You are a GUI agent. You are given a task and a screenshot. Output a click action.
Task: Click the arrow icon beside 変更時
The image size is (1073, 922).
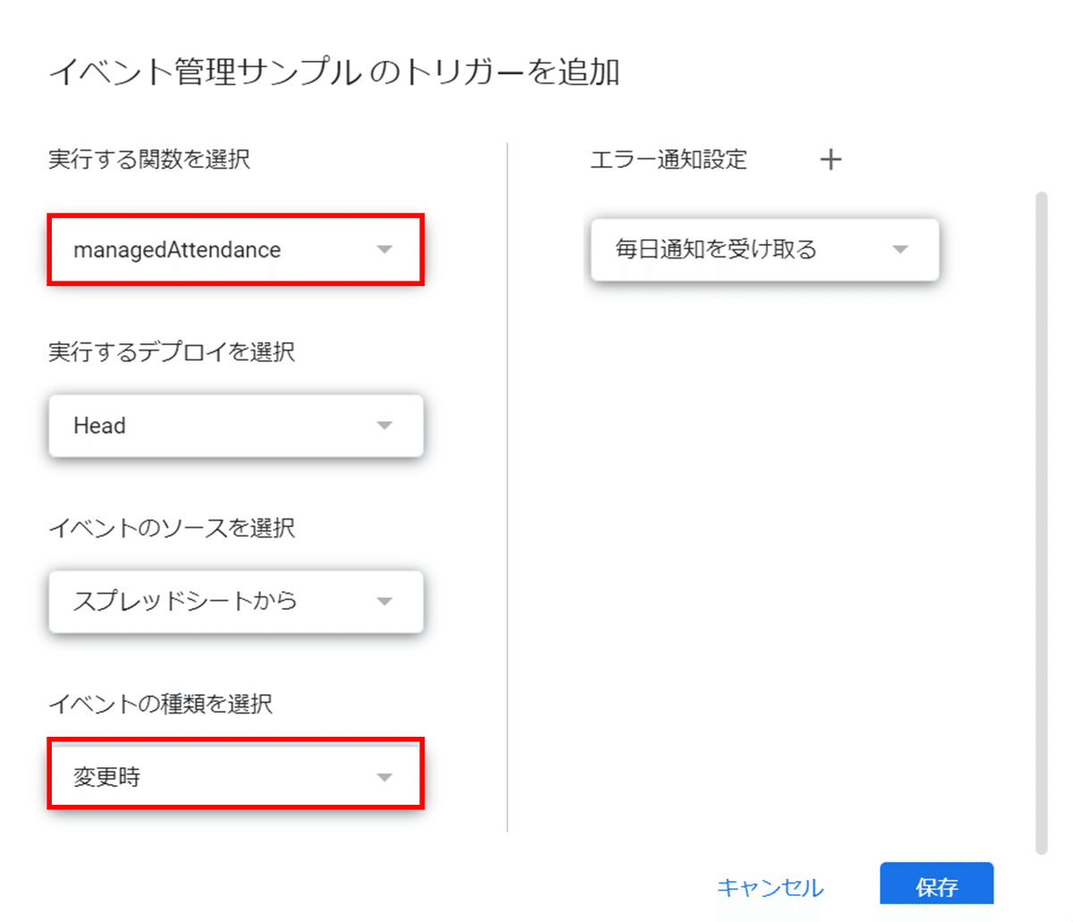point(384,777)
